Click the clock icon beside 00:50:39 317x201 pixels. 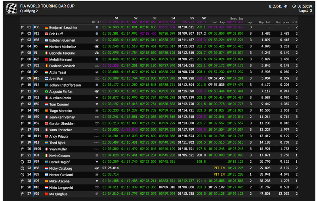294,6
